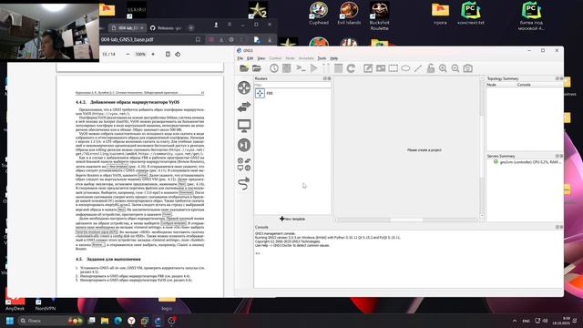Click the PDF rotate icon
This screenshot has height=328, width=583.
178,55
